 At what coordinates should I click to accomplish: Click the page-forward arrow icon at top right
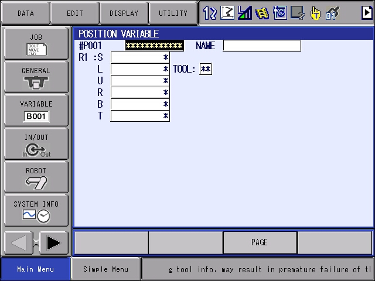click(367, 12)
